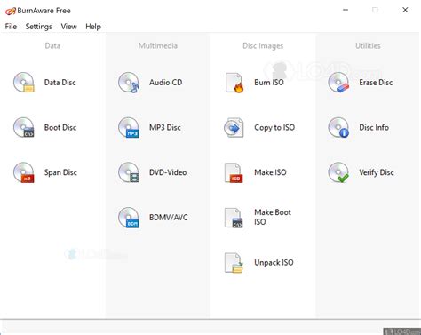Viewport: 421px width, 335px height.
Task: Launch the Audio CD icon
Action: click(x=129, y=83)
